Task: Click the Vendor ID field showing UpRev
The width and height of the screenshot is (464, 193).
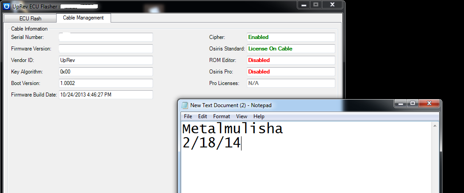Action: click(105, 60)
